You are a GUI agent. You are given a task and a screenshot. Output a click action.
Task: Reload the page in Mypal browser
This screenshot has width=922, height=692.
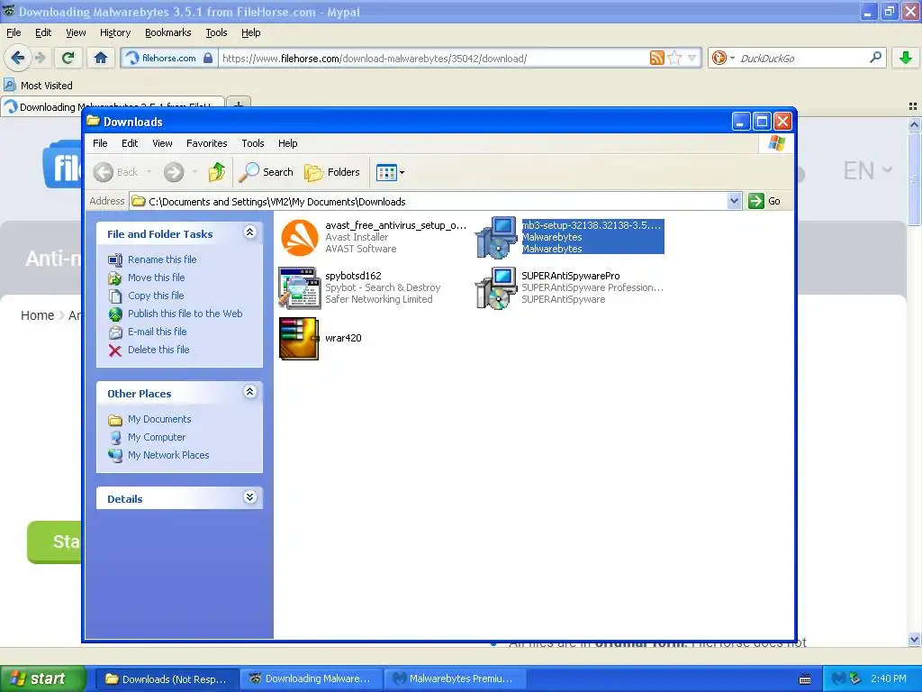click(x=68, y=58)
